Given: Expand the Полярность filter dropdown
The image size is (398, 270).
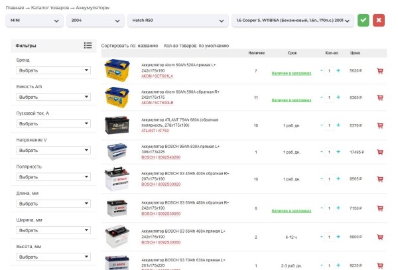Looking at the screenshot, I should (54, 177).
